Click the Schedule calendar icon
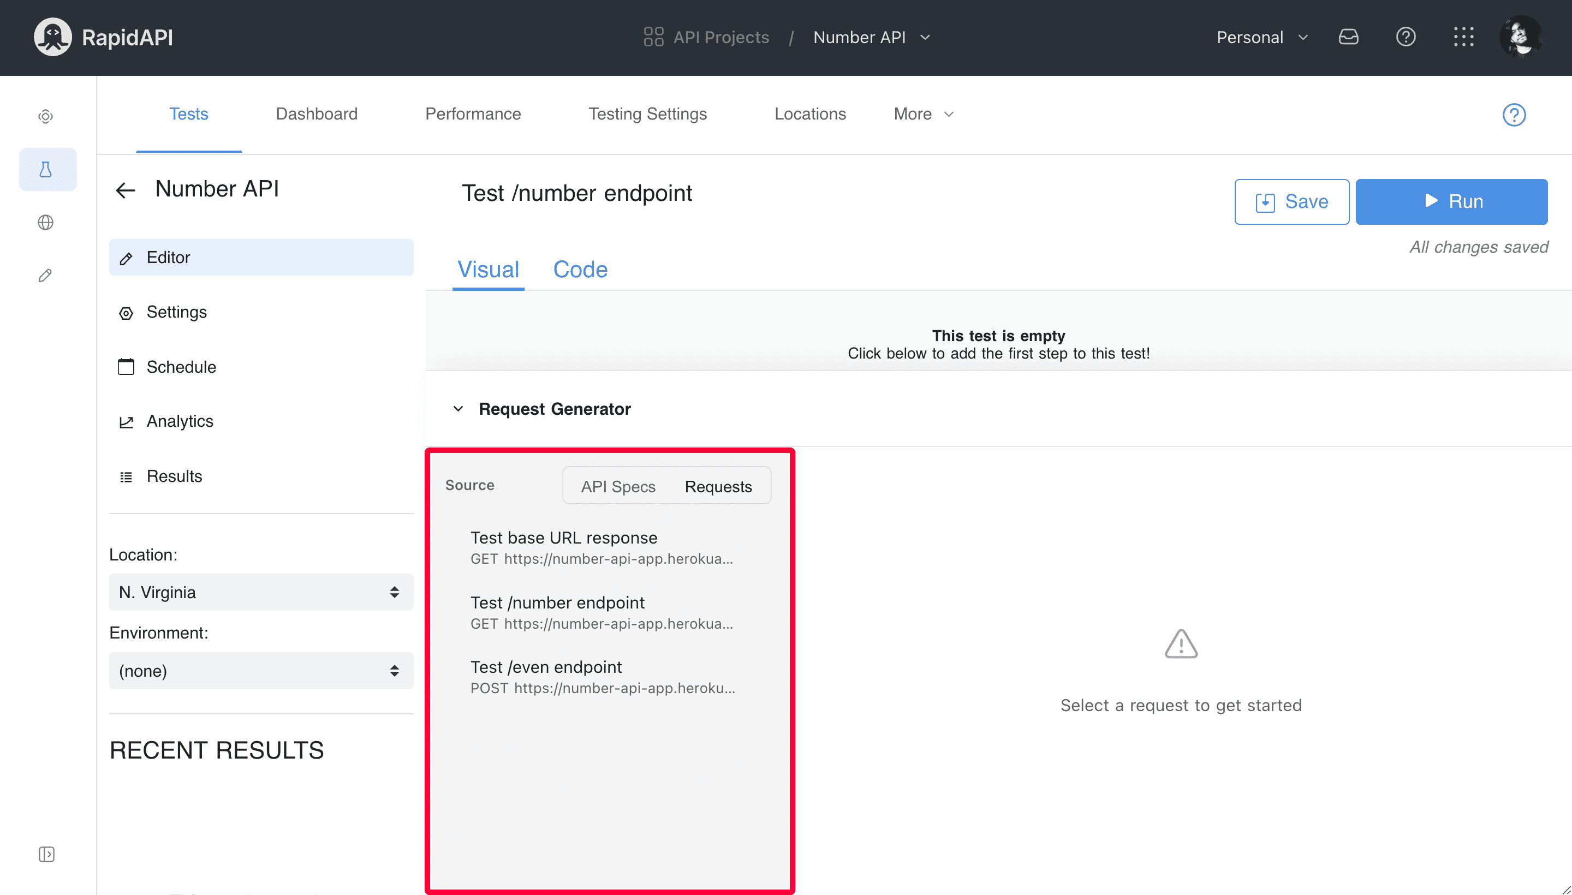This screenshot has width=1572, height=895. [126, 367]
